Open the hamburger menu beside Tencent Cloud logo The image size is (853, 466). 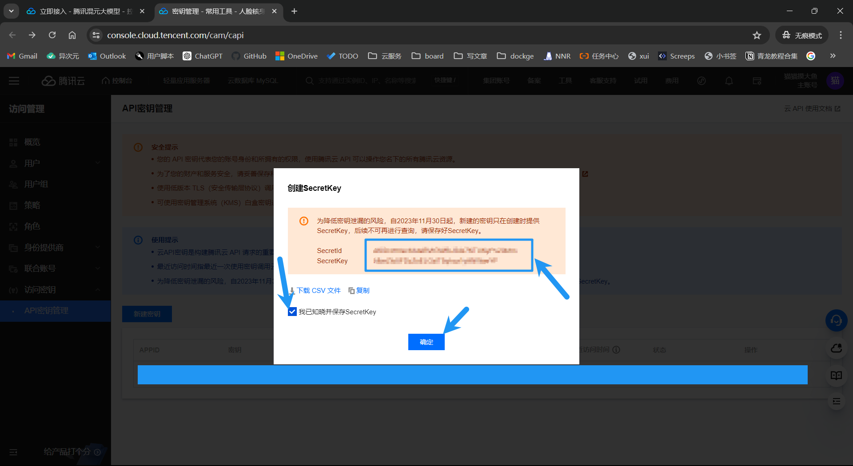coord(14,81)
